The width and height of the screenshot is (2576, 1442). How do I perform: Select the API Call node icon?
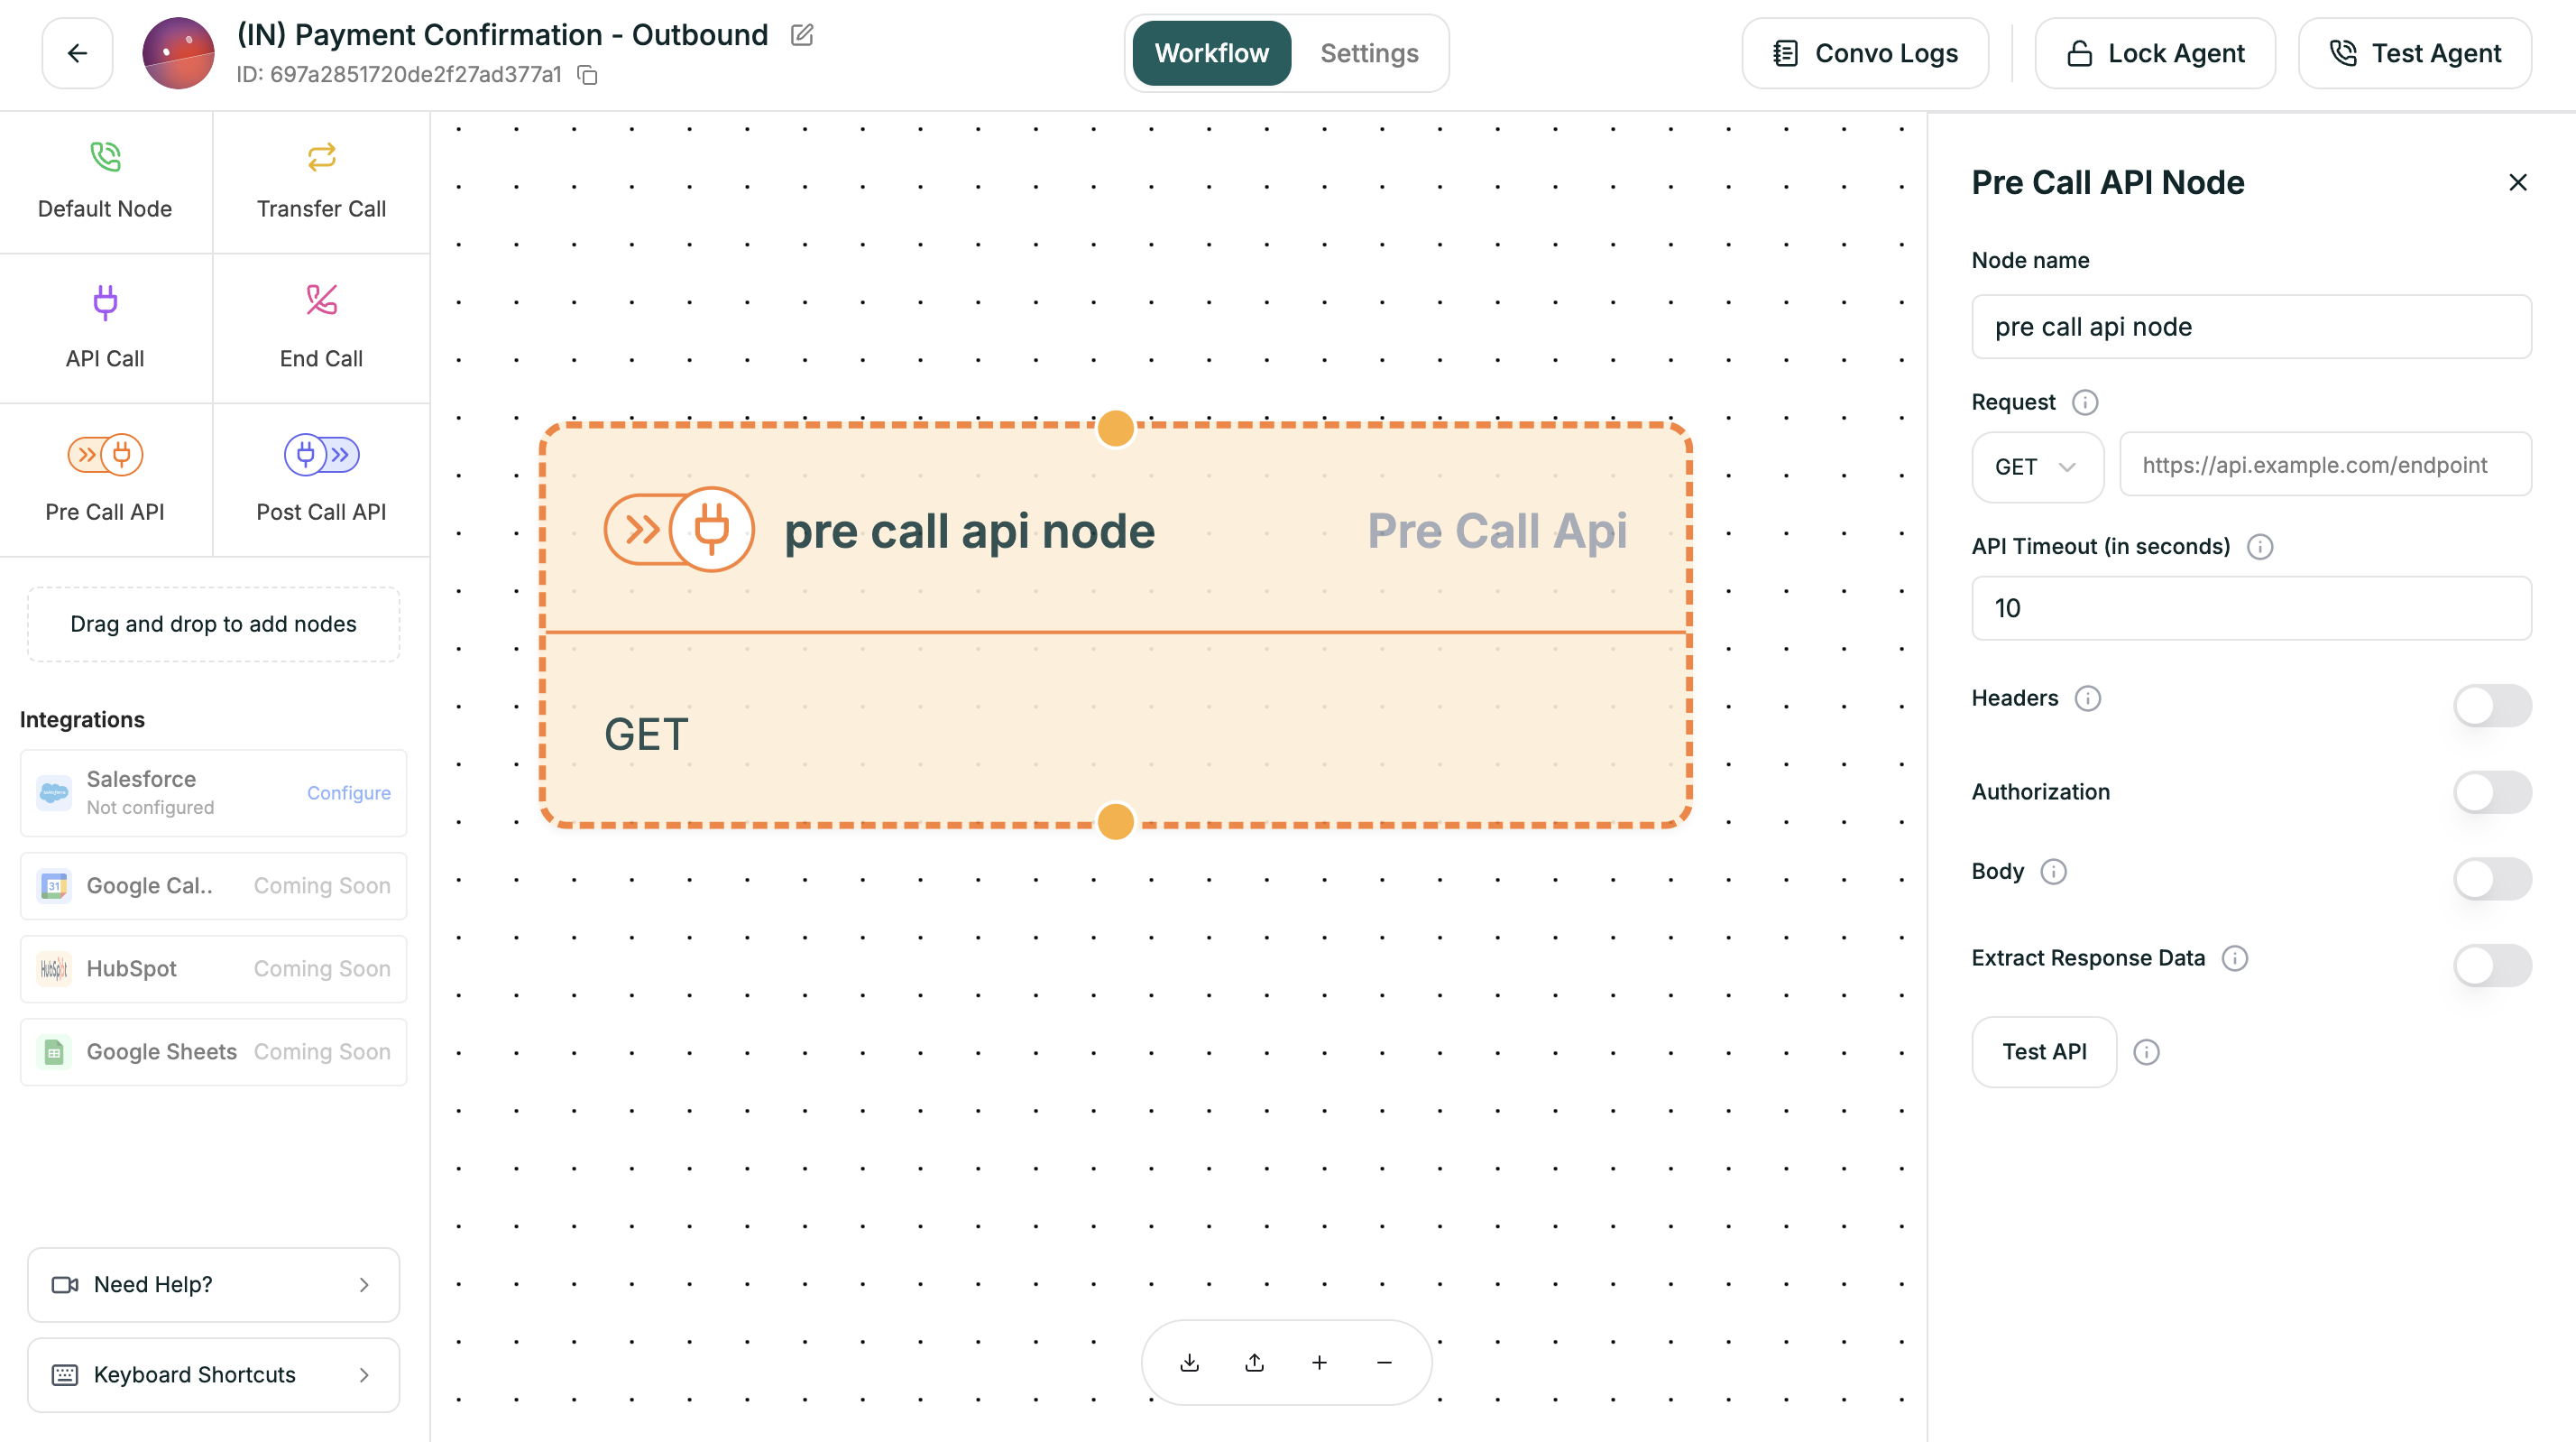pos(104,303)
